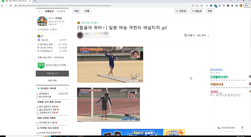The image size is (251, 137).
Task: Copy link using URL 복사
Action: click(x=201, y=35)
